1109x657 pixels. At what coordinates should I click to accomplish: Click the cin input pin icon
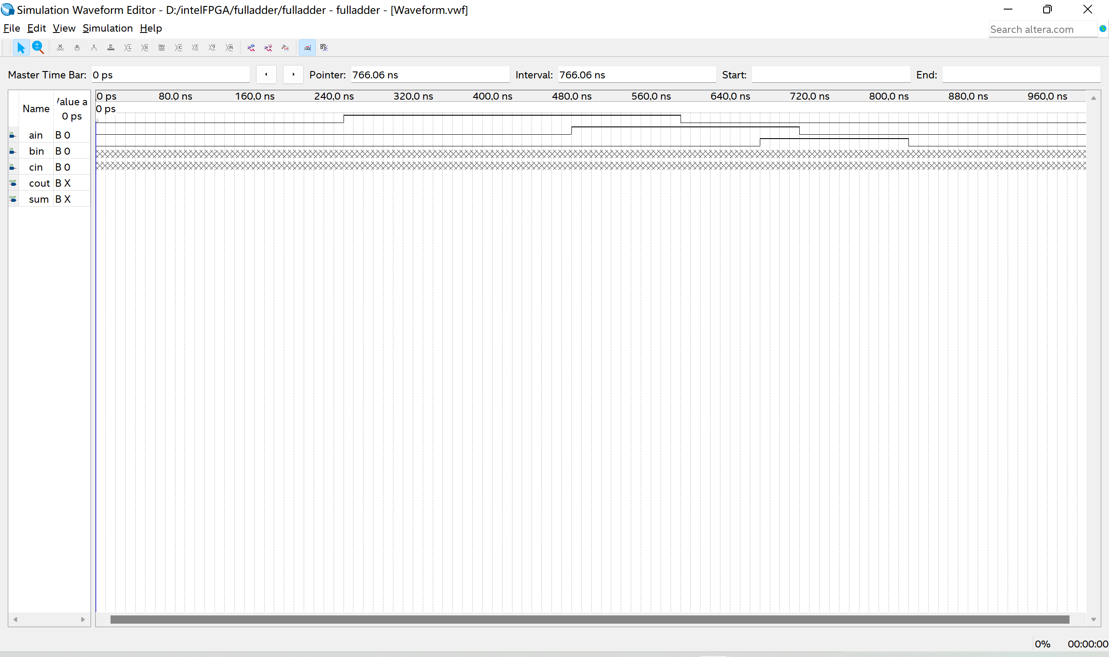click(13, 167)
